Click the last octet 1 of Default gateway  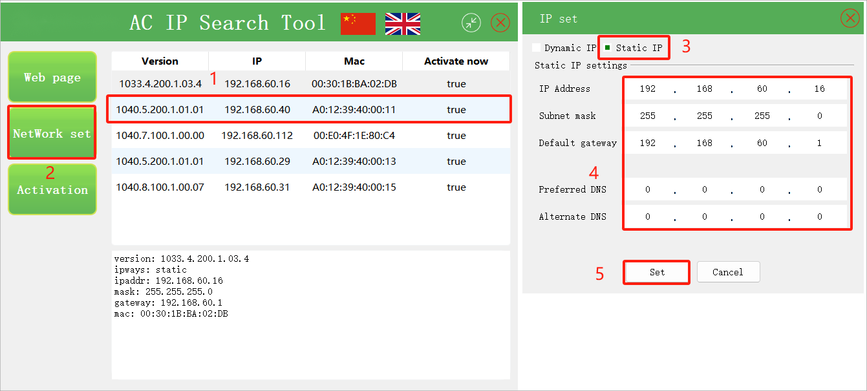(820, 143)
